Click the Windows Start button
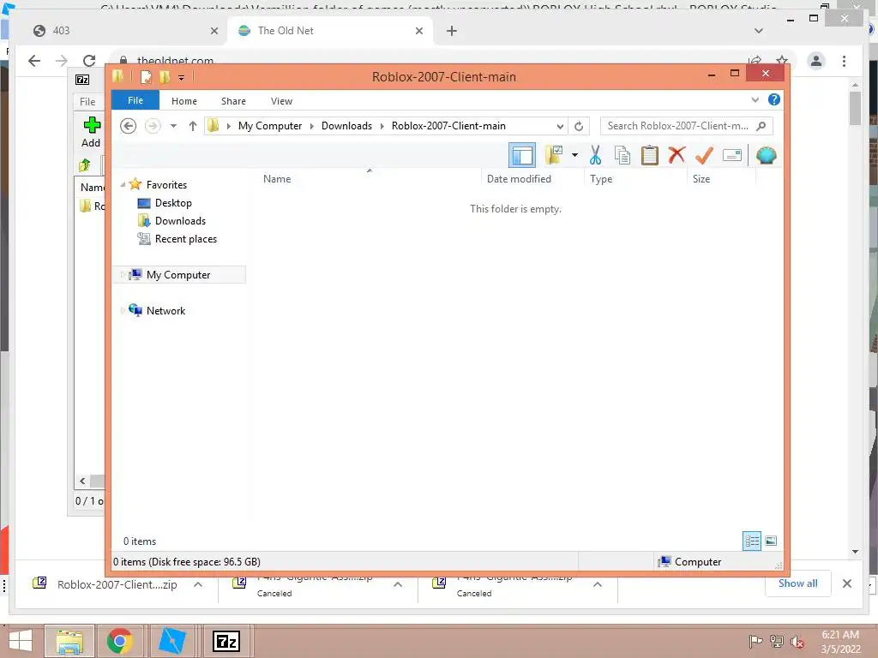878x658 pixels. click(x=21, y=641)
